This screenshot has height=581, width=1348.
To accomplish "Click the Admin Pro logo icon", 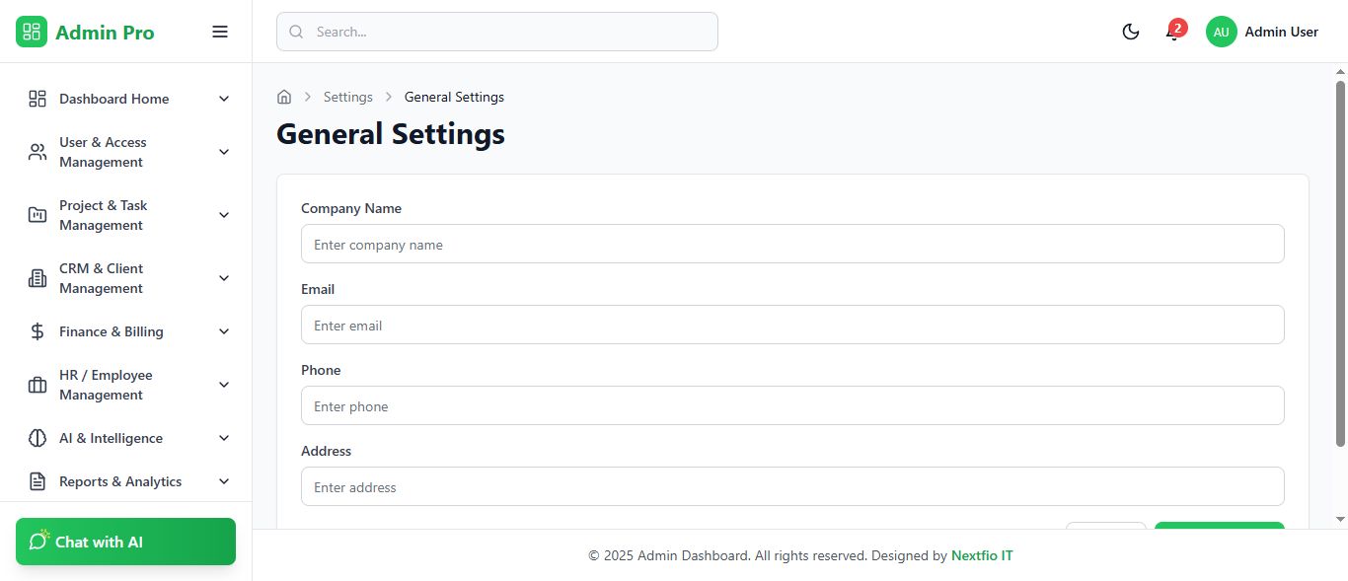I will [x=32, y=32].
